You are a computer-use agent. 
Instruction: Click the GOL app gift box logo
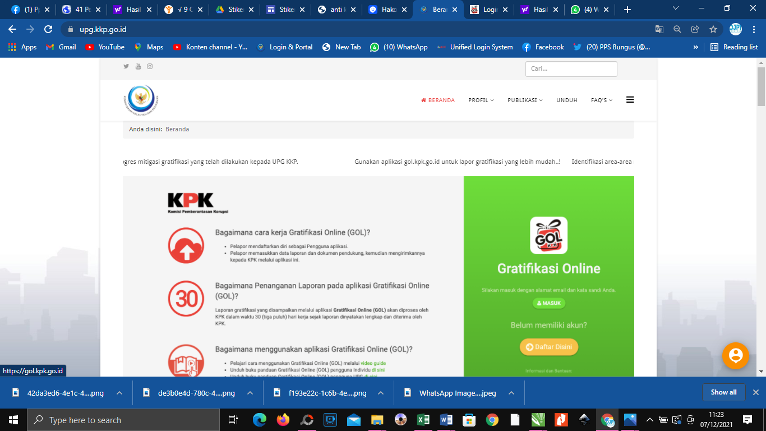[x=548, y=235]
